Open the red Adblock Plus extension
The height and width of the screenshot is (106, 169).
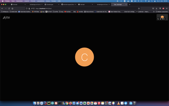tap(163, 8)
